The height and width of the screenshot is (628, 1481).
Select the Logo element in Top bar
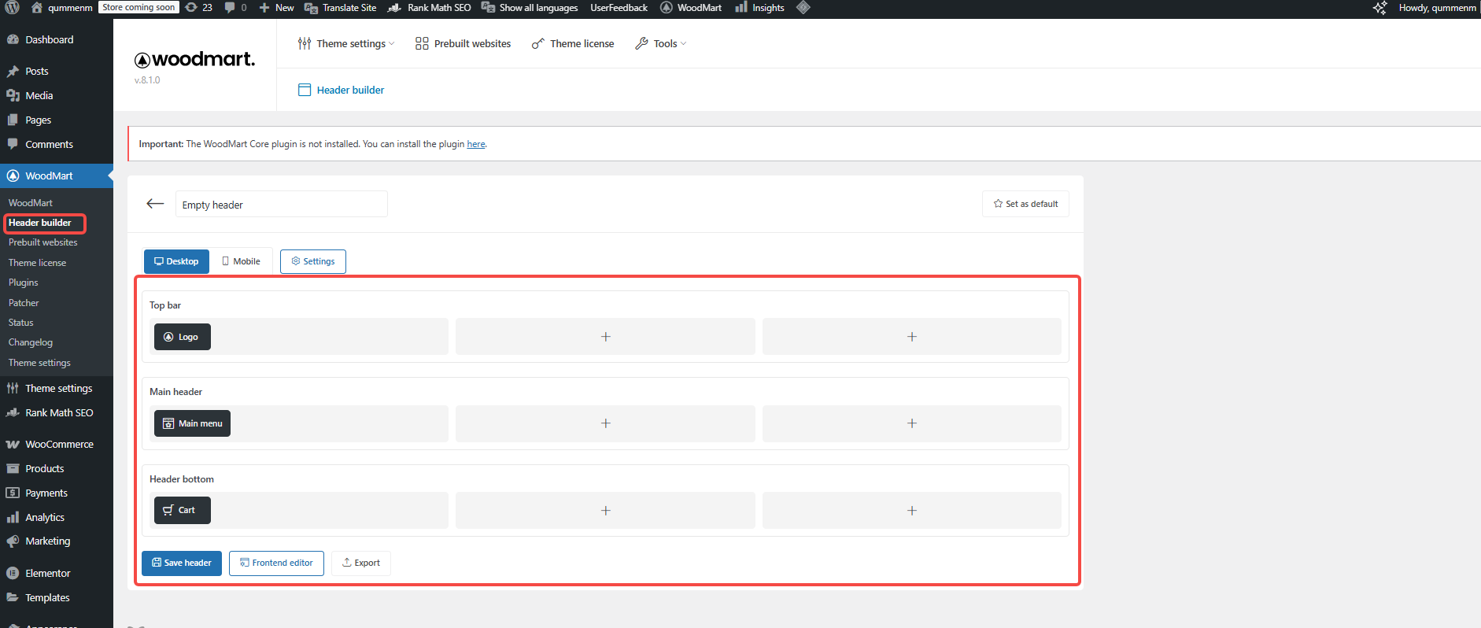182,337
